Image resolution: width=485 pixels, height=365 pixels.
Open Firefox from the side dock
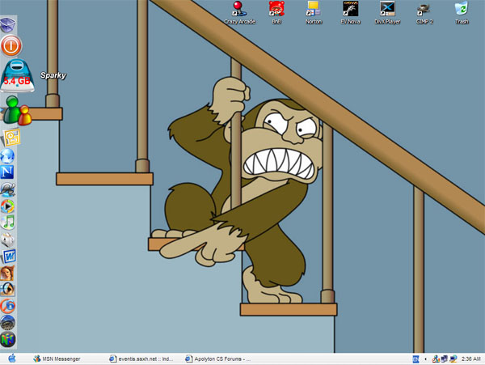point(9,306)
